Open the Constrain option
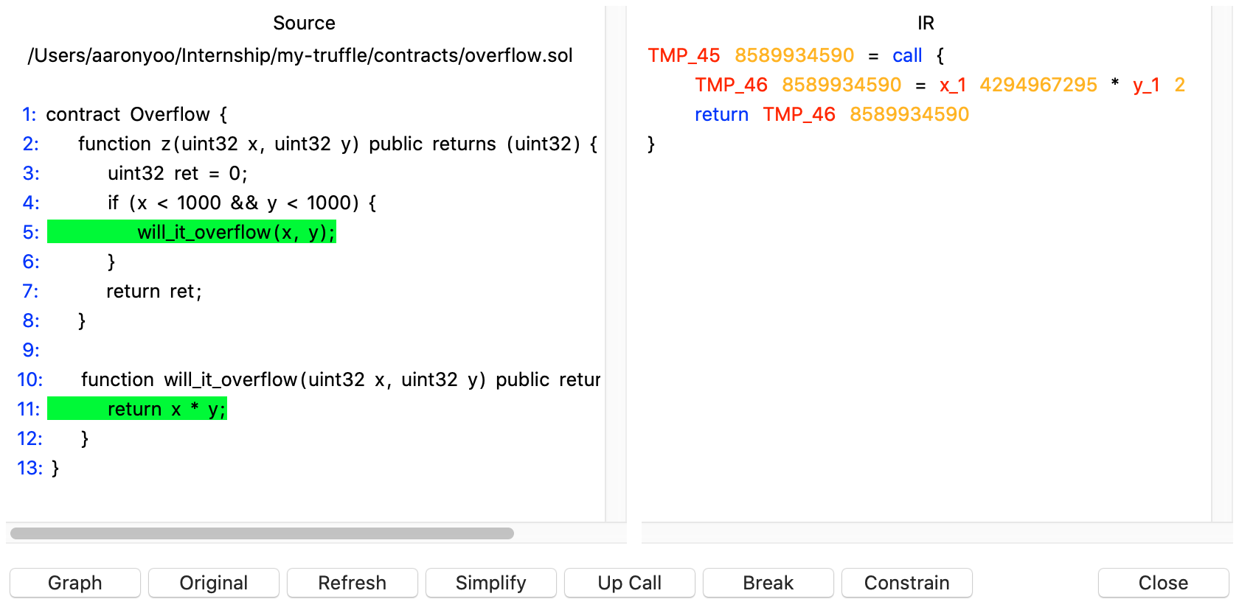The width and height of the screenshot is (1239, 613). click(x=906, y=583)
